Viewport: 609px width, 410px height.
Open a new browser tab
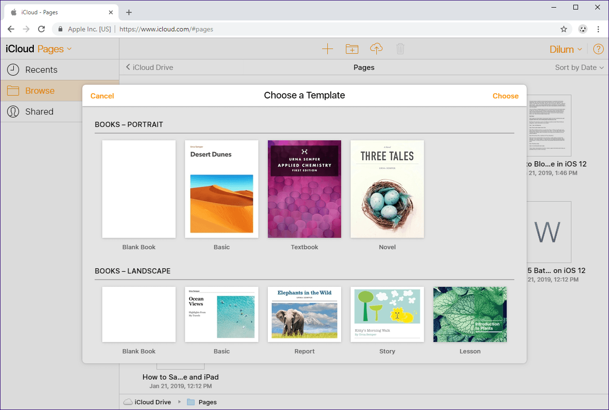[x=129, y=12]
